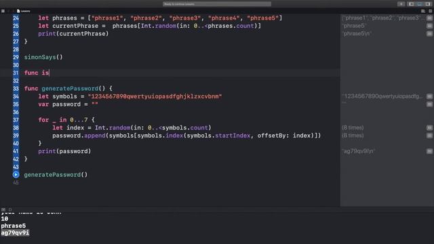Run playground up to line 44

(x=16, y=175)
